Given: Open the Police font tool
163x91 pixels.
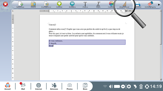Looking at the screenshot, I should (85, 5).
